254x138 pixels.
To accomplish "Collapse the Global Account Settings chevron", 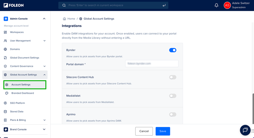I will pos(44,75).
